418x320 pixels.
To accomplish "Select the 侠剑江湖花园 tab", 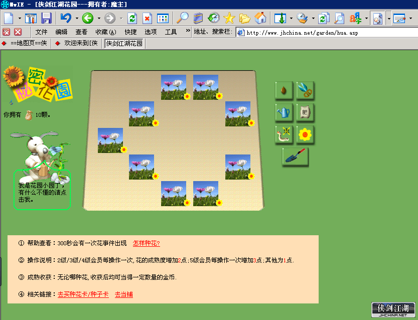I will [x=124, y=44].
